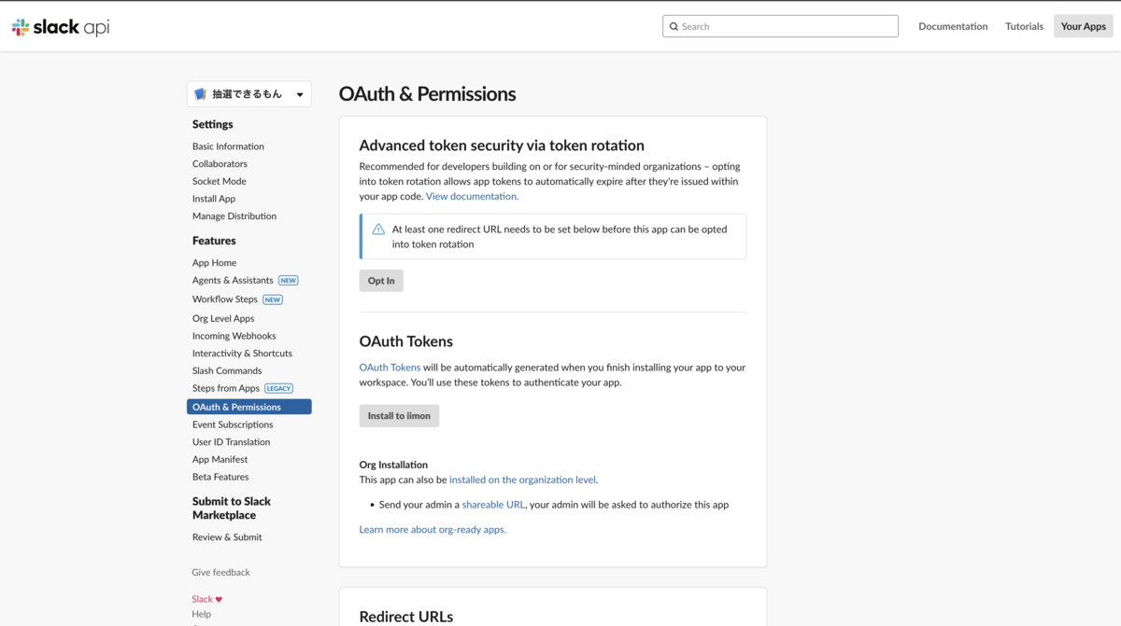The width and height of the screenshot is (1121, 626).
Task: Open Documentation in the top navigation
Action: click(953, 26)
